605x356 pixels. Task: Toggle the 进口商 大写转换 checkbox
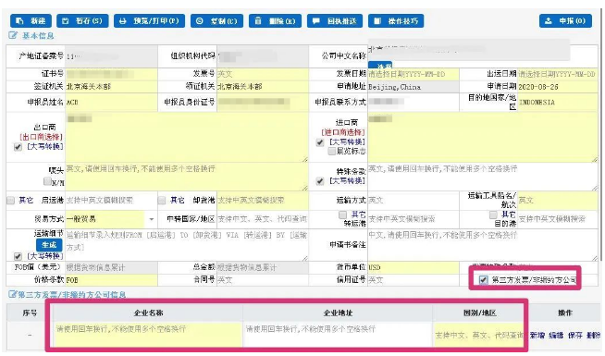[320, 142]
